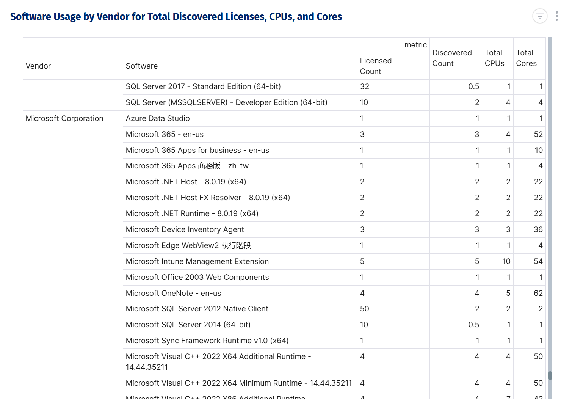The image size is (572, 416).
Task: Click the Software column header
Action: [x=141, y=66]
